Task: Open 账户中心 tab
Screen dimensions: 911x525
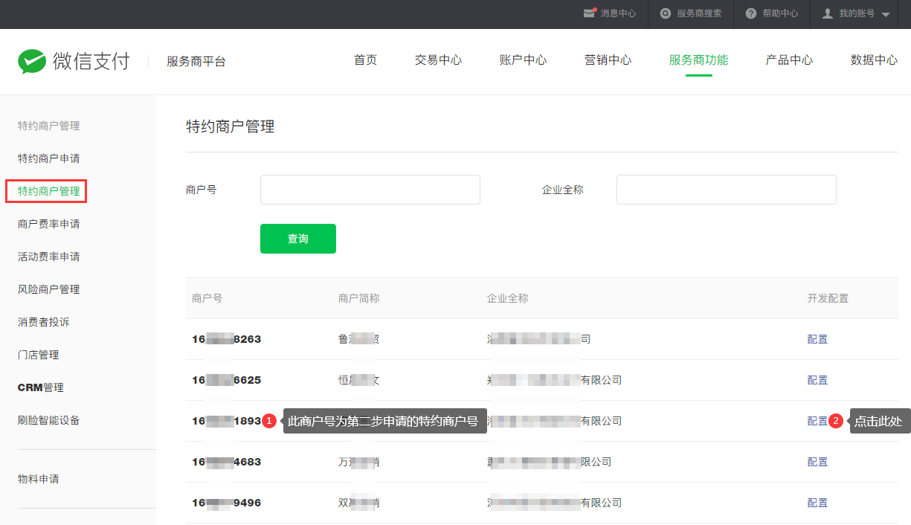Action: click(x=523, y=60)
